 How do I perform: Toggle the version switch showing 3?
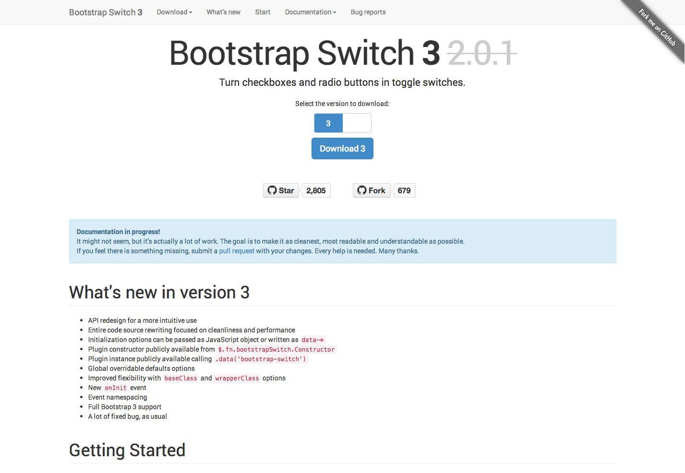click(342, 123)
